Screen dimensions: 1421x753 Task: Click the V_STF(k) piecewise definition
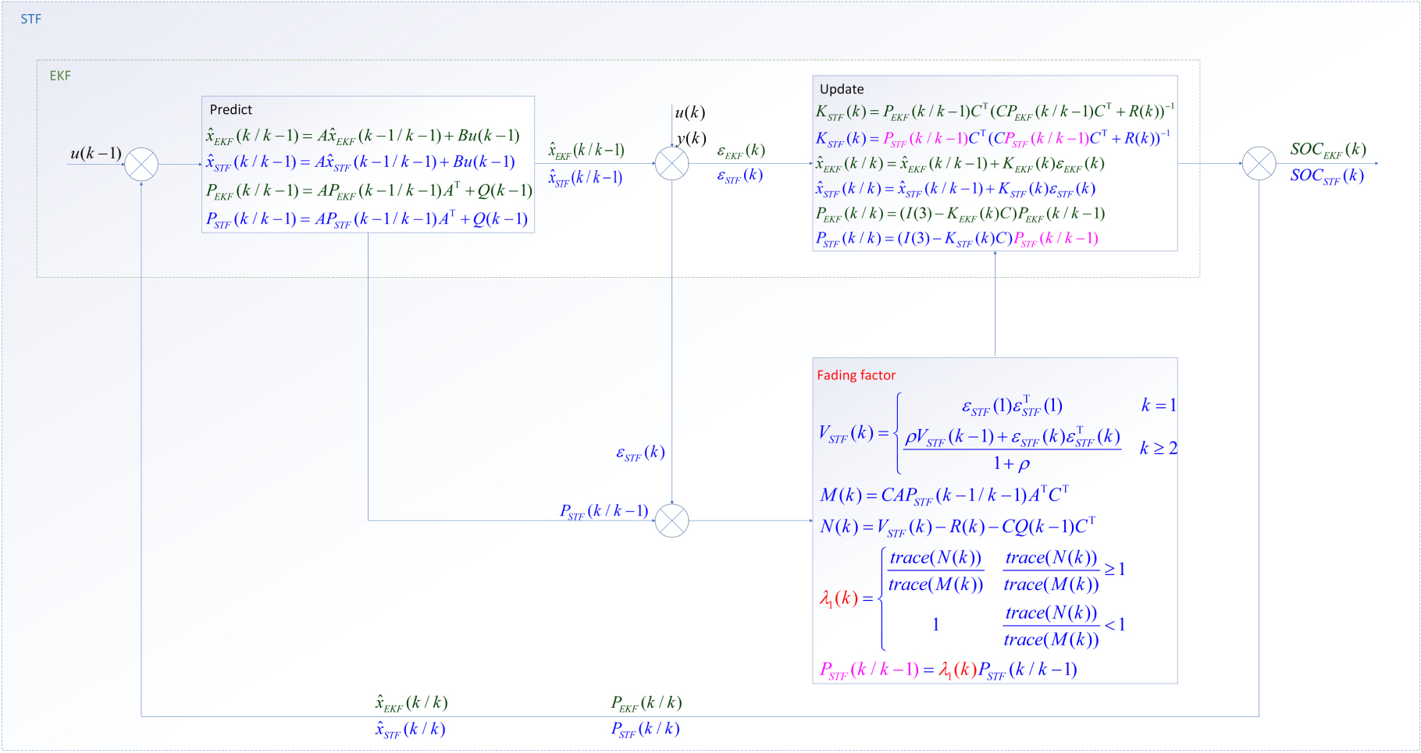coord(998,433)
